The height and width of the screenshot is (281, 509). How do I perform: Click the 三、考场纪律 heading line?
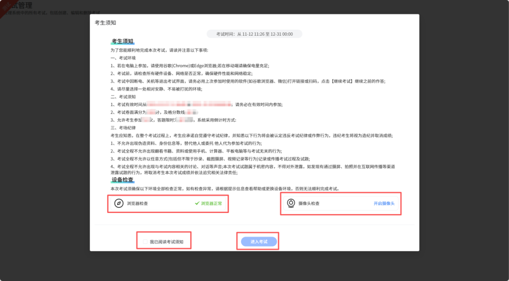[123, 127]
